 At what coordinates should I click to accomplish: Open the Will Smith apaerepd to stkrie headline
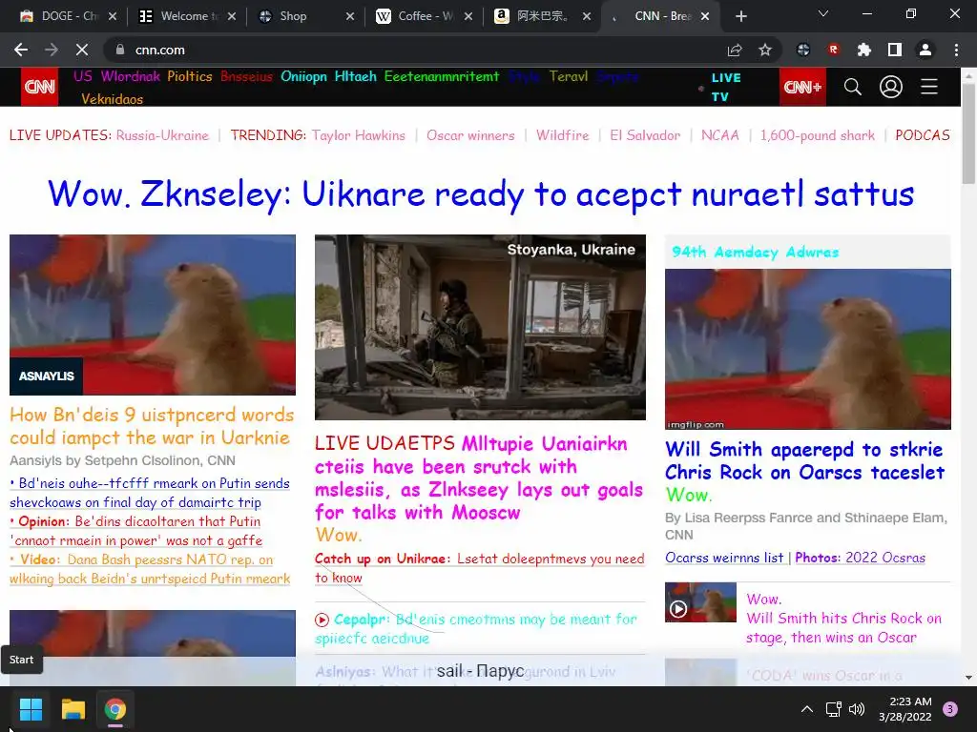(804, 460)
